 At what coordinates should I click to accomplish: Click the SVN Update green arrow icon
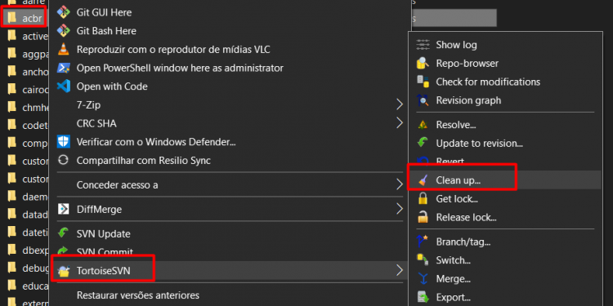tap(63, 233)
